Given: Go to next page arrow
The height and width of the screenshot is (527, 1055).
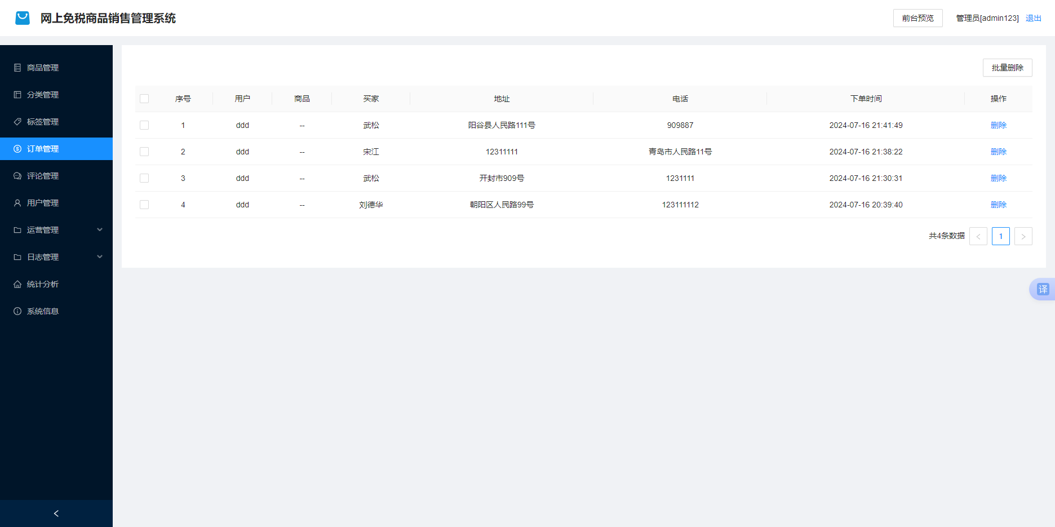Looking at the screenshot, I should click(1023, 236).
